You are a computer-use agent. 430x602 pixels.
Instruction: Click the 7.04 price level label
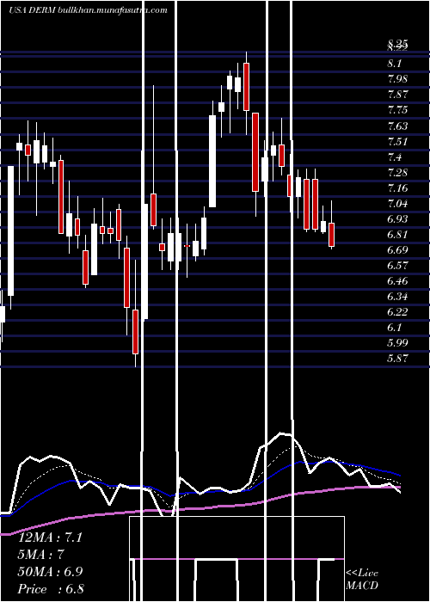pyautogui.click(x=397, y=204)
